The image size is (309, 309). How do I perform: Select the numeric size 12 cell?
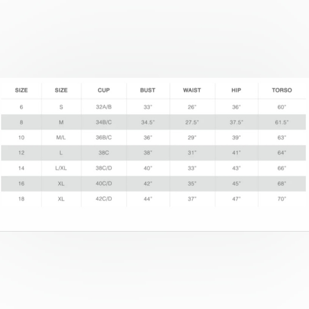(x=21, y=153)
